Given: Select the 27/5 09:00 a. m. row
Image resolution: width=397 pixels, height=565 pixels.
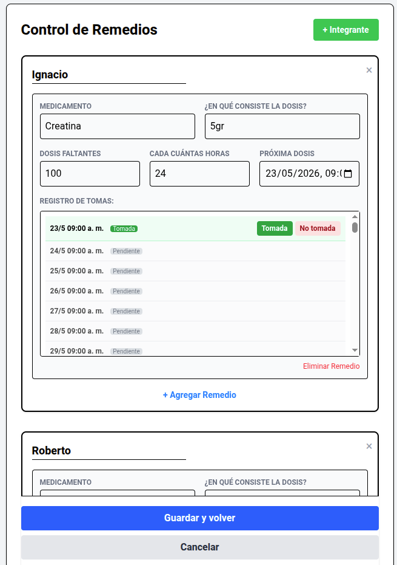Looking at the screenshot, I should pyautogui.click(x=195, y=311).
